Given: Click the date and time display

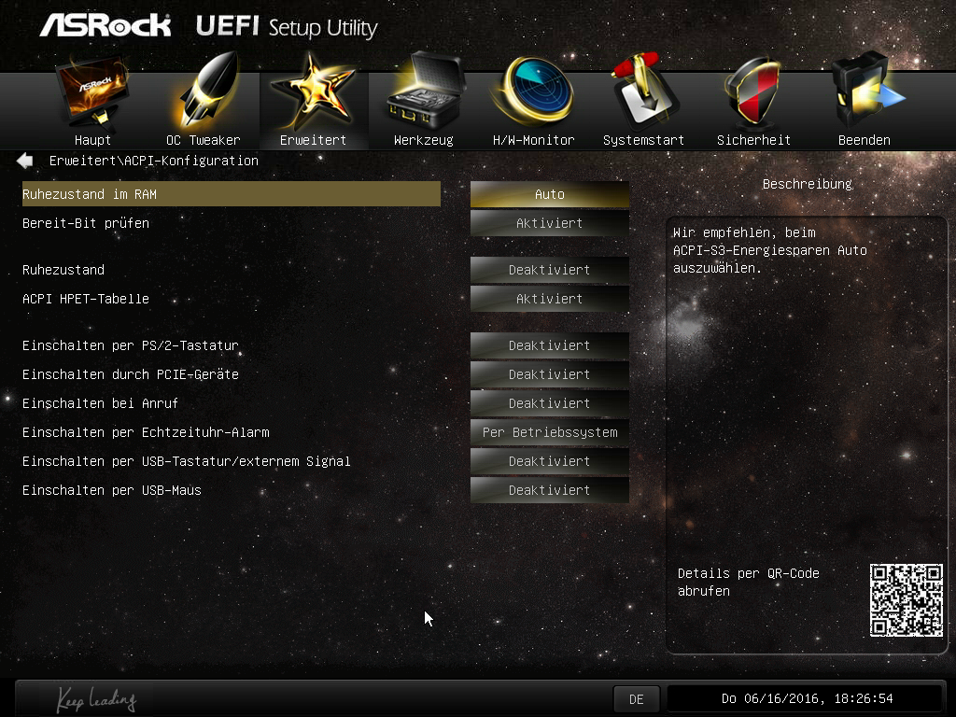Looking at the screenshot, I should 806,698.
